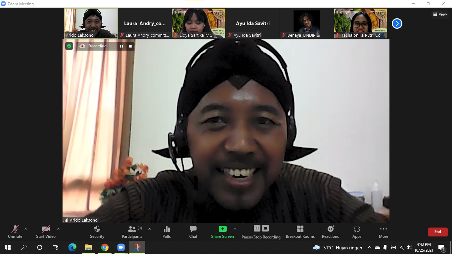
Task: Open the Security shield menu
Action: pyautogui.click(x=97, y=232)
